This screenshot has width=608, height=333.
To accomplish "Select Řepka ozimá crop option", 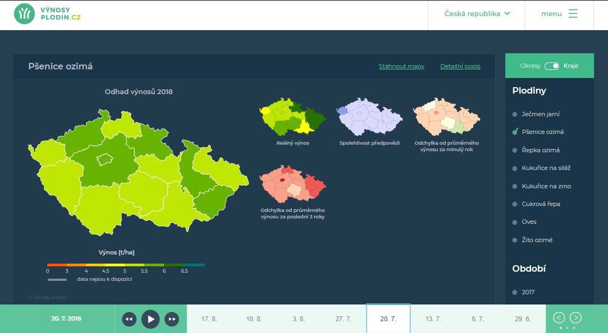I will (540, 150).
